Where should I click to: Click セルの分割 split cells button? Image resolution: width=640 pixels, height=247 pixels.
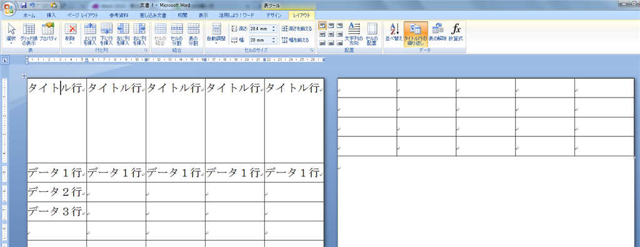177,34
